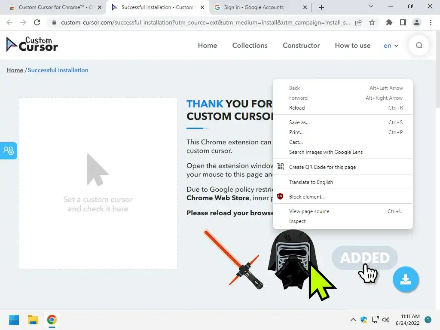This screenshot has height=330, width=440.
Task: Choose Save as... in context menu
Action: pos(342,122)
